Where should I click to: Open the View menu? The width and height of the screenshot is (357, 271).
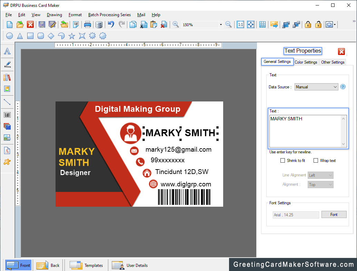[36, 15]
